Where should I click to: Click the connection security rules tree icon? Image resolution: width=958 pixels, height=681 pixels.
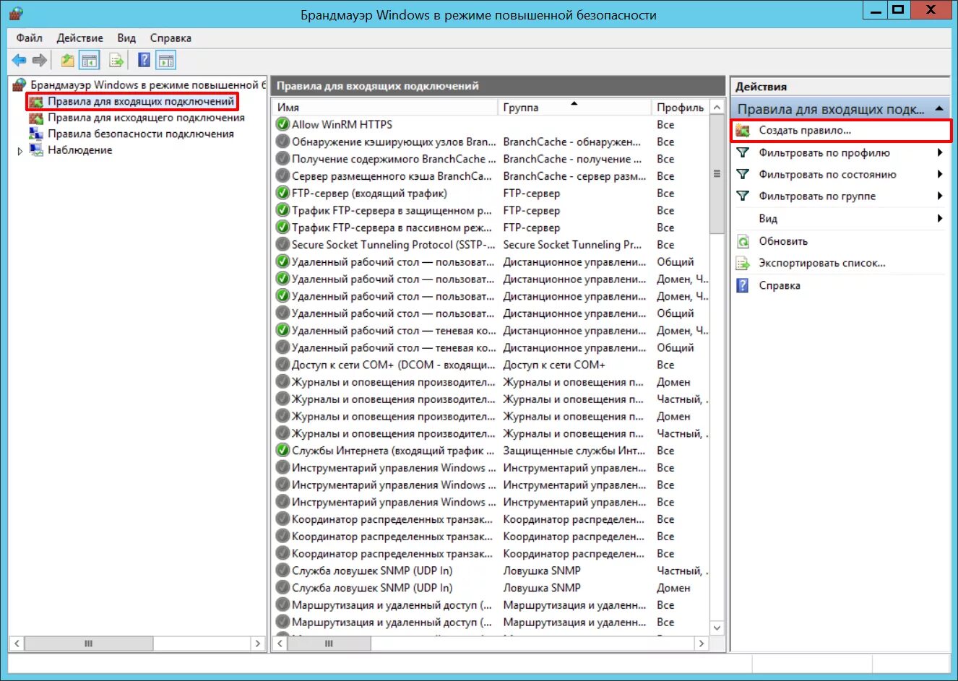(x=35, y=134)
